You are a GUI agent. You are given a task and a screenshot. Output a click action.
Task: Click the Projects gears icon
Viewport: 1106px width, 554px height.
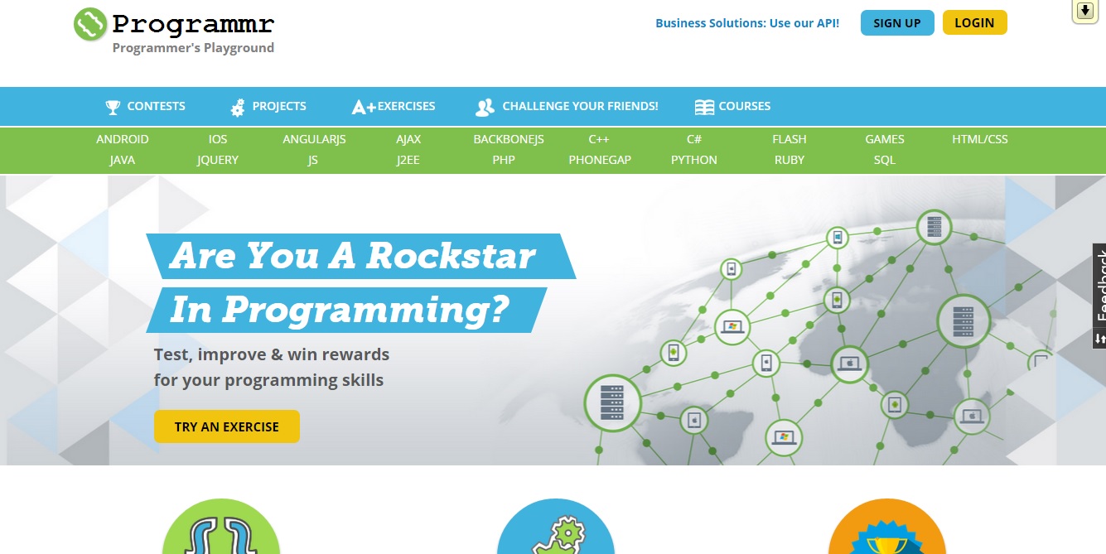point(238,107)
